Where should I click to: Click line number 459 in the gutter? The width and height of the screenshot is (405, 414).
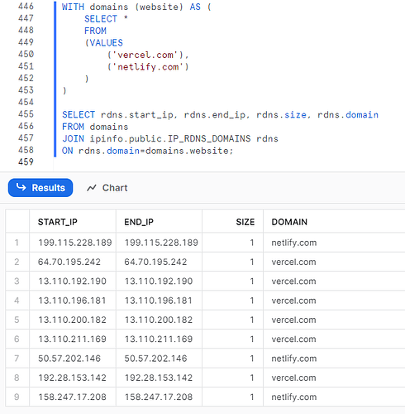(x=26, y=161)
